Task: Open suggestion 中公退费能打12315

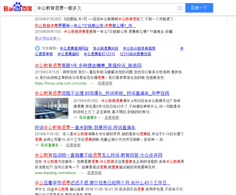Action: click(100, 54)
